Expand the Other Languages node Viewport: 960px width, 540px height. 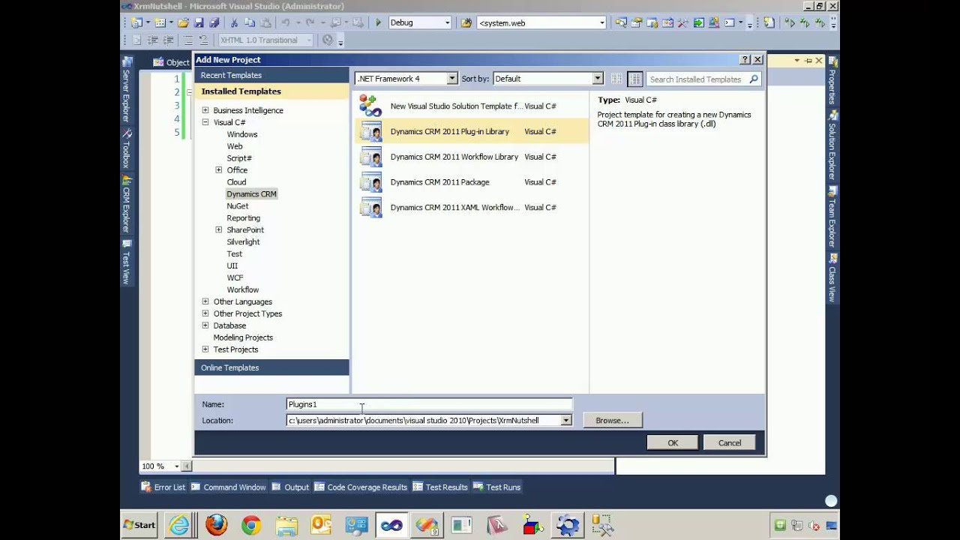[x=205, y=301]
